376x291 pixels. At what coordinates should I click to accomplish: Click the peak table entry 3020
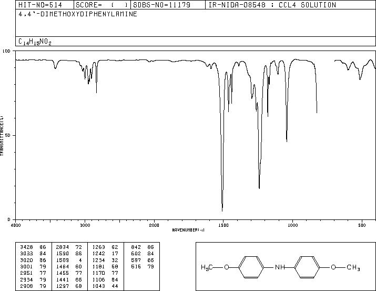[x=26, y=260]
